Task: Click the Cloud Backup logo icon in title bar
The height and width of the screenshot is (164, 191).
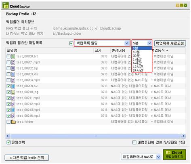Action: click(x=6, y=6)
